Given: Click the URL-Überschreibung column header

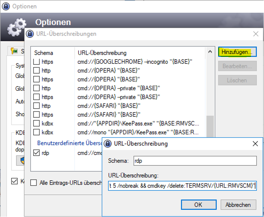Looking at the screenshot, I should click(102, 53).
